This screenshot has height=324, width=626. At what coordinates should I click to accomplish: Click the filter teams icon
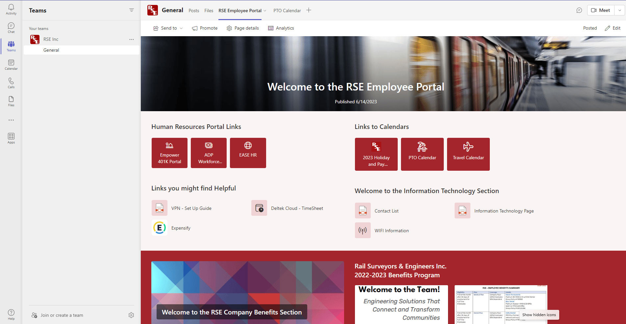coord(131,10)
